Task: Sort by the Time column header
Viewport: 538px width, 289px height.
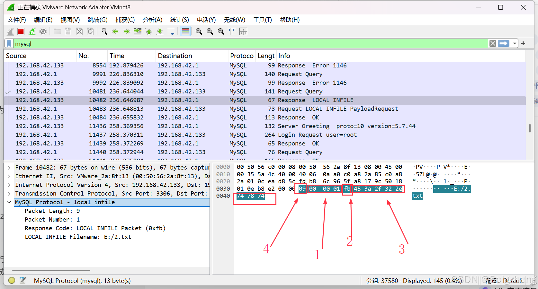Action: (131, 56)
